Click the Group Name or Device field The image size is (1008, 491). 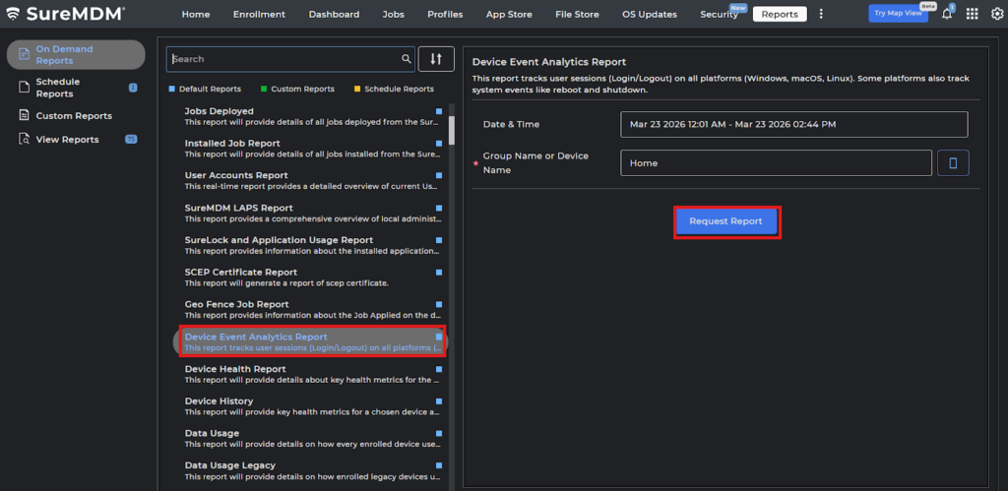point(776,163)
